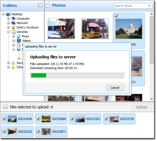Collapse the Libraries tree node
The height and width of the screenshot is (141, 157).
8,32
